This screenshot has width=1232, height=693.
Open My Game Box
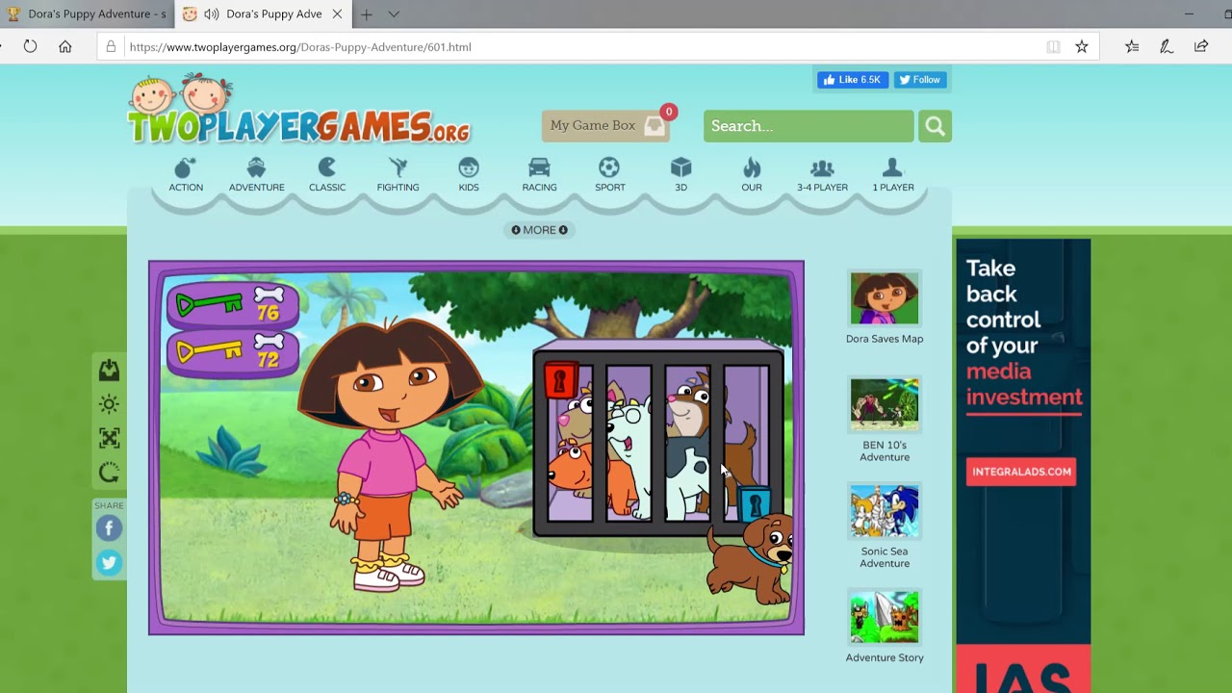(605, 126)
